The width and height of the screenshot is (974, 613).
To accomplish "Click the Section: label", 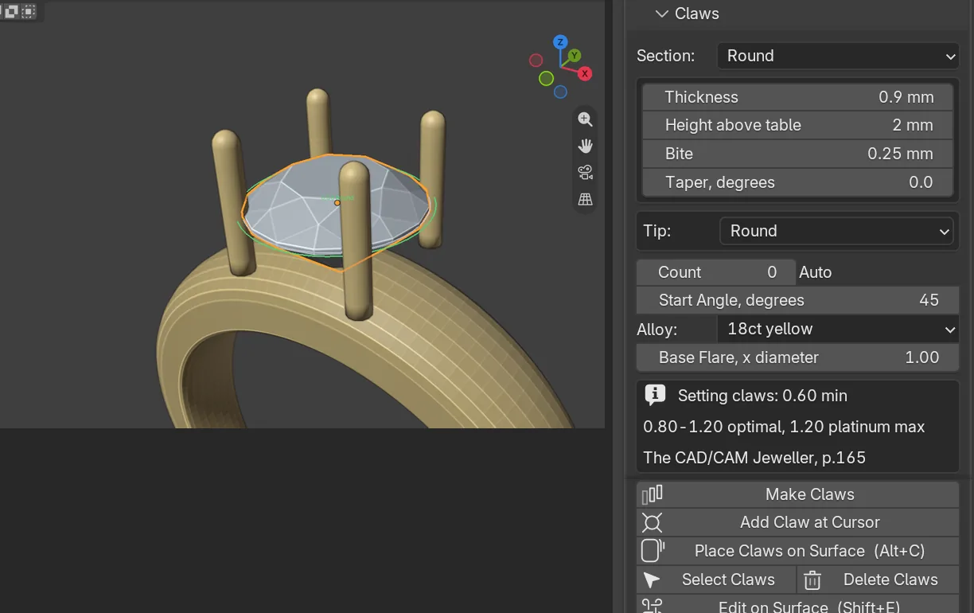I will click(x=665, y=56).
